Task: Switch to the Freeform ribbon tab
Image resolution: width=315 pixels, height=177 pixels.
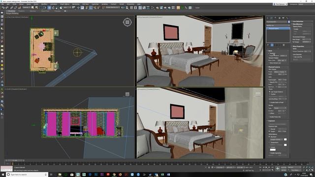Action: tap(22, 11)
